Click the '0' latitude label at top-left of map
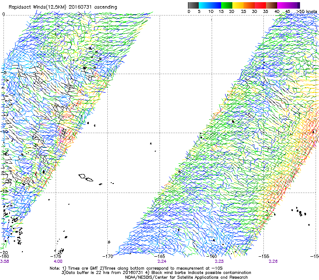Image resolution: width=319 pixels, height=280 pixels. pos(3,14)
